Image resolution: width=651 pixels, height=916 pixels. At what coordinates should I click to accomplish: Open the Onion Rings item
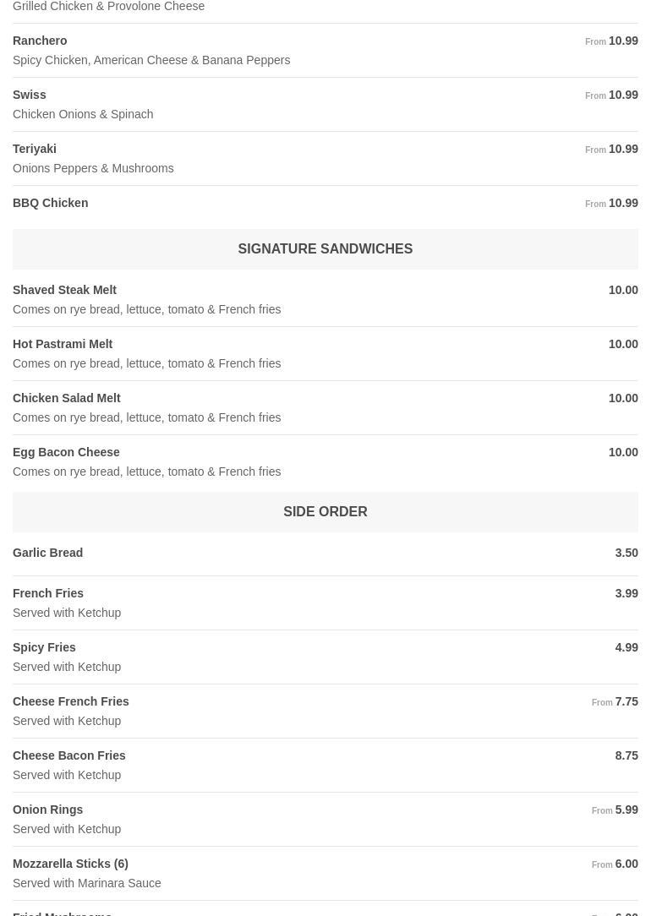pyautogui.click(x=47, y=810)
